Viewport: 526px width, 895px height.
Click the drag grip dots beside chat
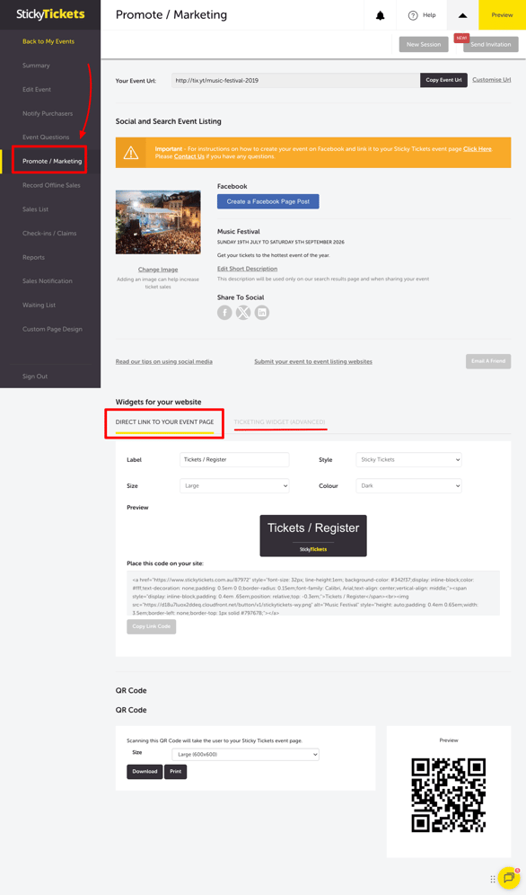pos(493,879)
